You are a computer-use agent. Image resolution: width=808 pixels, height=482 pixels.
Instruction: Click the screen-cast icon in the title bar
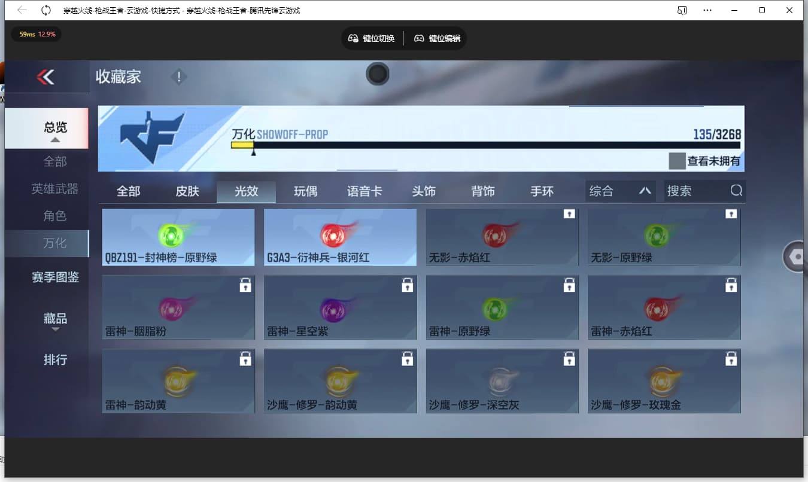[681, 10]
